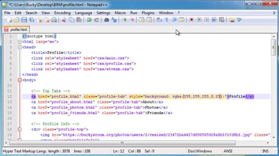Viewport: 279px width, 156px height.
Task: Cut selection using the scissors icon
Action: pos(64,20)
